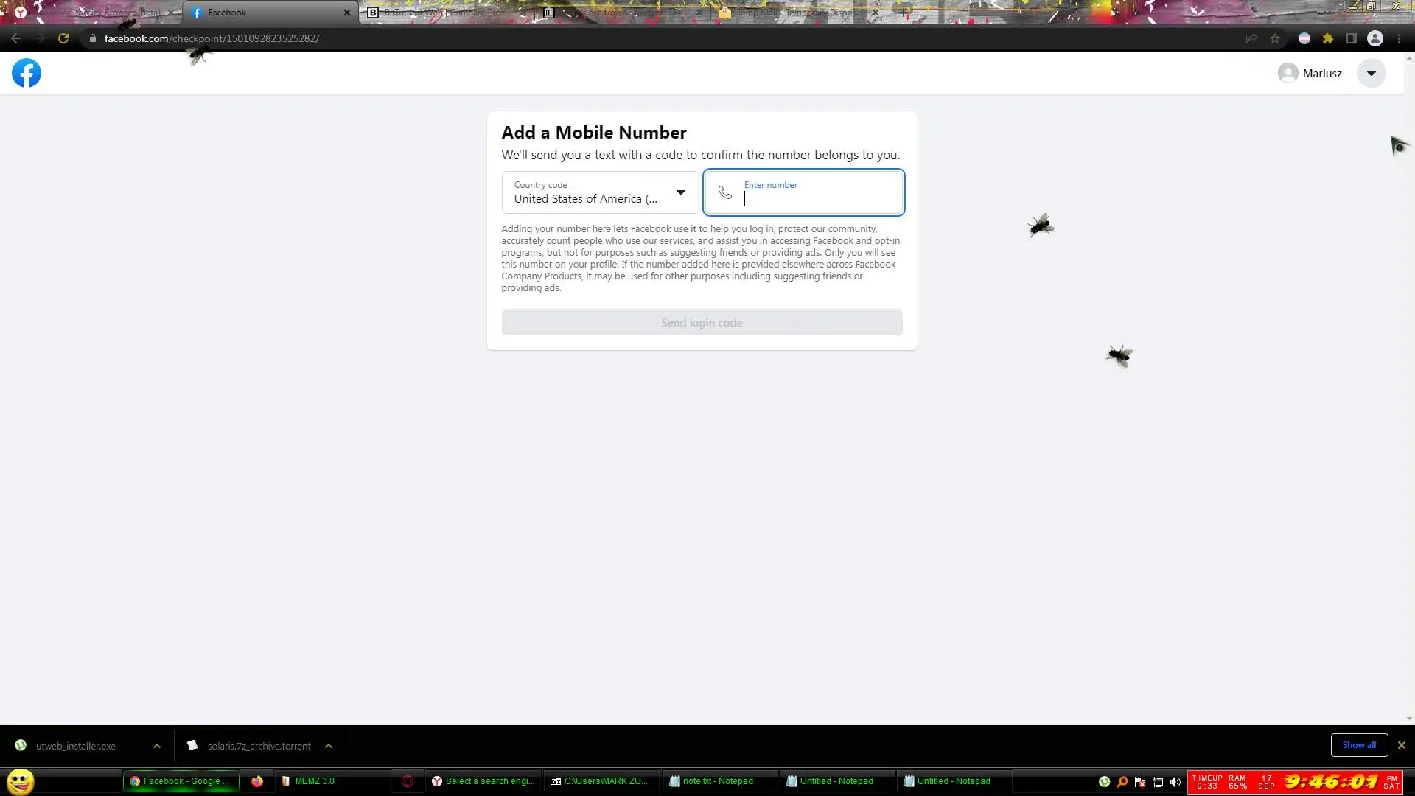Image resolution: width=1415 pixels, height=796 pixels.
Task: Expand options for solaris.7z_archive.torrent download
Action: tap(329, 746)
